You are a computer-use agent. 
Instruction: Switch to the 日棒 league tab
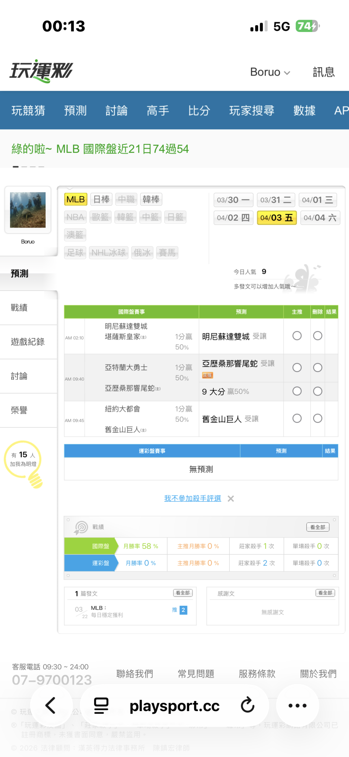click(101, 199)
